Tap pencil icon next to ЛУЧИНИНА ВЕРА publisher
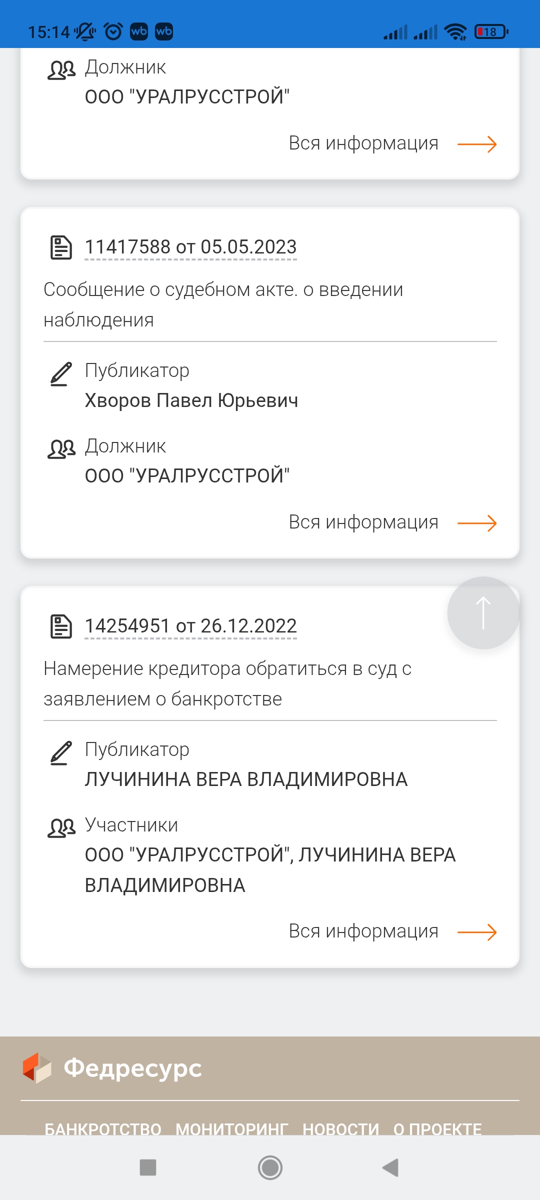Viewport: 540px width, 1200px height. [61, 753]
